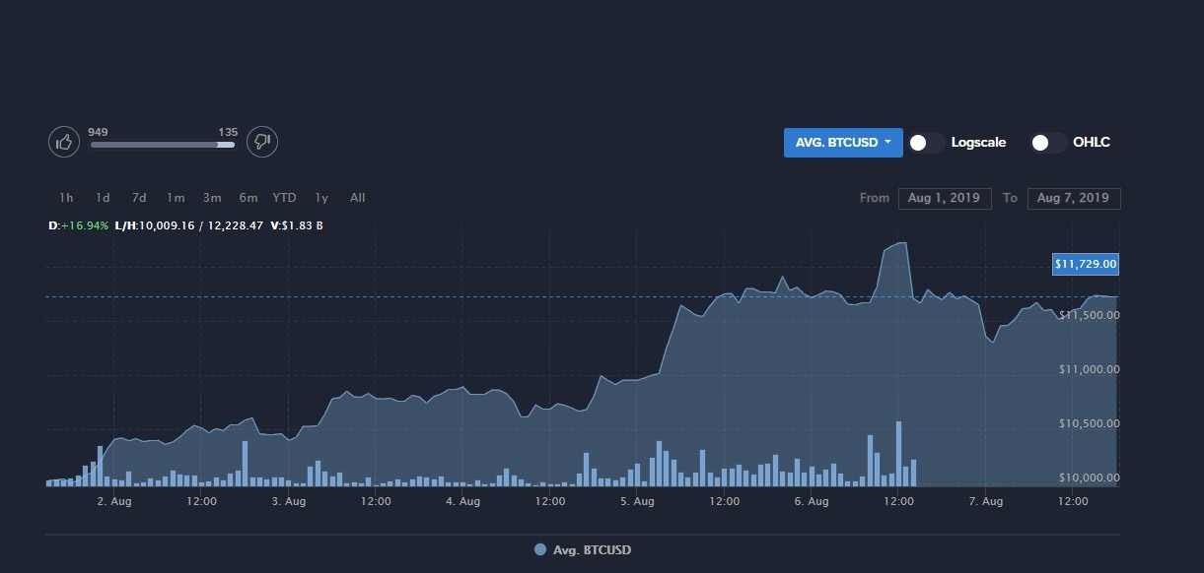
Task: Open the To date picker
Action: [x=1073, y=198]
